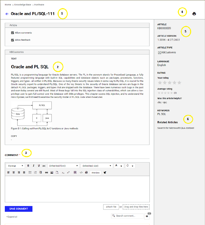Print the article using the printer icon

pos(194,14)
